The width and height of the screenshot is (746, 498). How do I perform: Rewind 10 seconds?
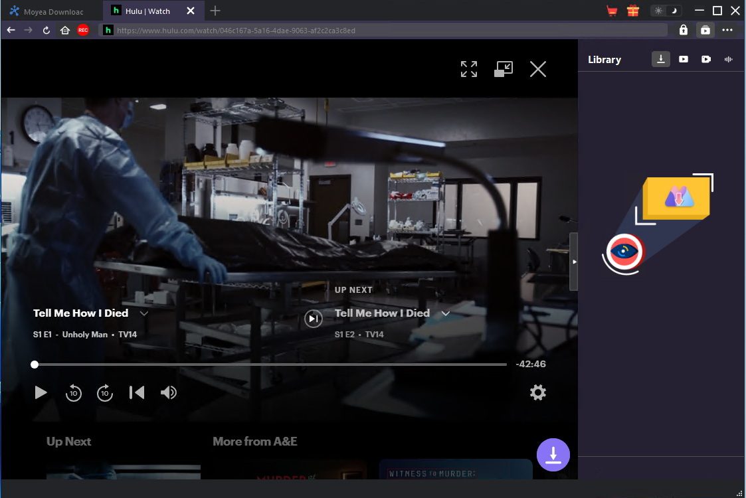tap(73, 392)
